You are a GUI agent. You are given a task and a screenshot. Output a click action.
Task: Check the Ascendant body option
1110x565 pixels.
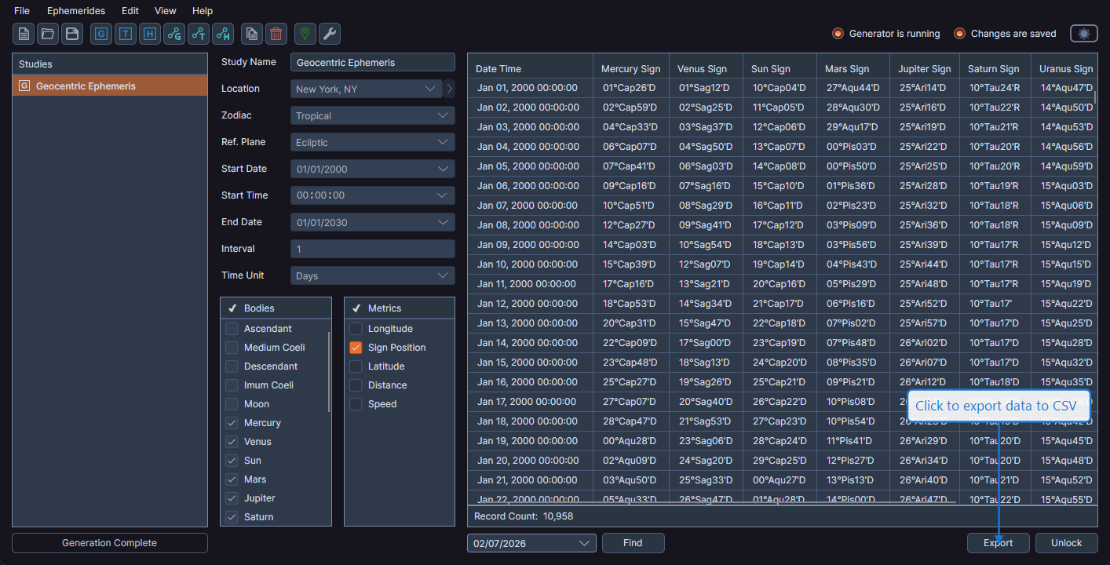point(232,328)
